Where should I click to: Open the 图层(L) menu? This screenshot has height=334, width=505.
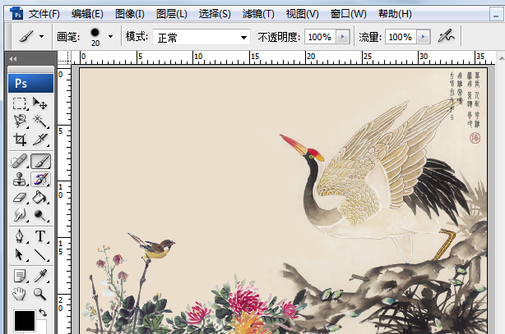tap(172, 14)
